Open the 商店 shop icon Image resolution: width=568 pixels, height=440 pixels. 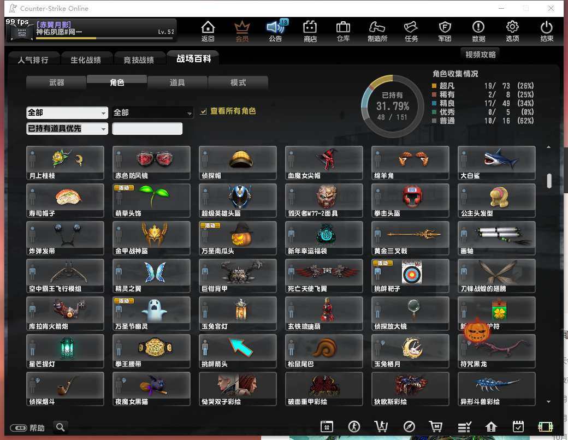[310, 31]
